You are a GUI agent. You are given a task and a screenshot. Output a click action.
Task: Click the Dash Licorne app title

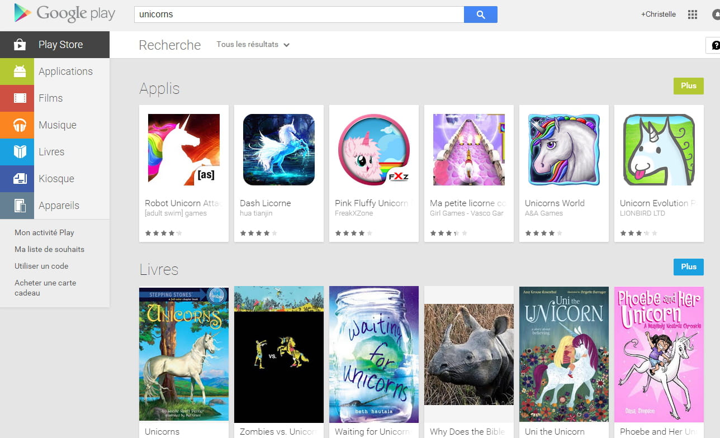pyautogui.click(x=266, y=203)
